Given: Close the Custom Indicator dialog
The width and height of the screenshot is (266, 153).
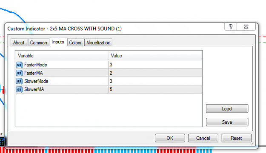Looking at the screenshot, I should (246, 27).
